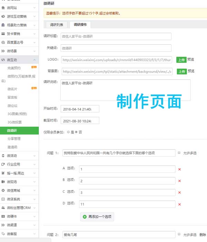Viewport: 207px width, 242px height.
Task: Expand the 微场景 chevron
Action: pos(34,51)
